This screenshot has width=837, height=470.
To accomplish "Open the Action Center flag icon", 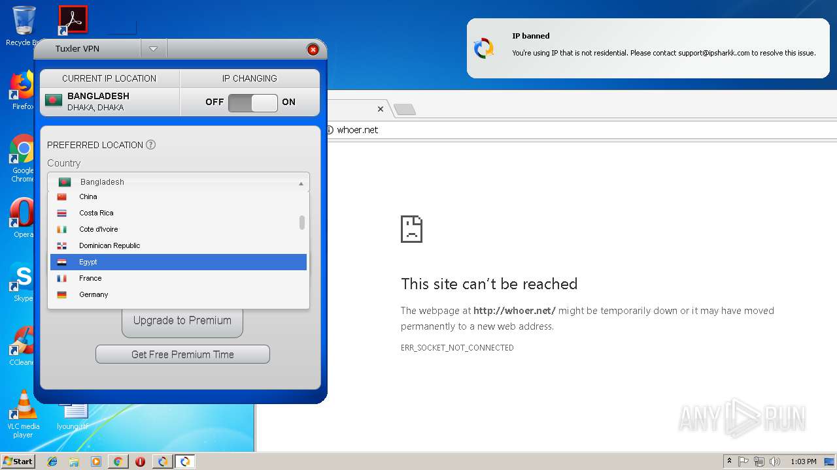I will 743,462.
